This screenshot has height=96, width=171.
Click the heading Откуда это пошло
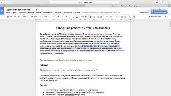tap(69, 70)
